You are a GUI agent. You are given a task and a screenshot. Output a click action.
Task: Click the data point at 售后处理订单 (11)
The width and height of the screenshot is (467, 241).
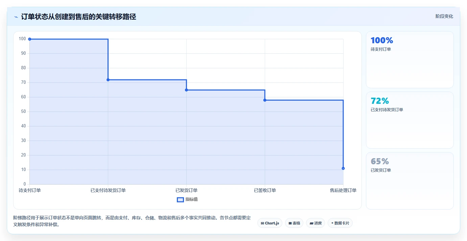coord(343,168)
